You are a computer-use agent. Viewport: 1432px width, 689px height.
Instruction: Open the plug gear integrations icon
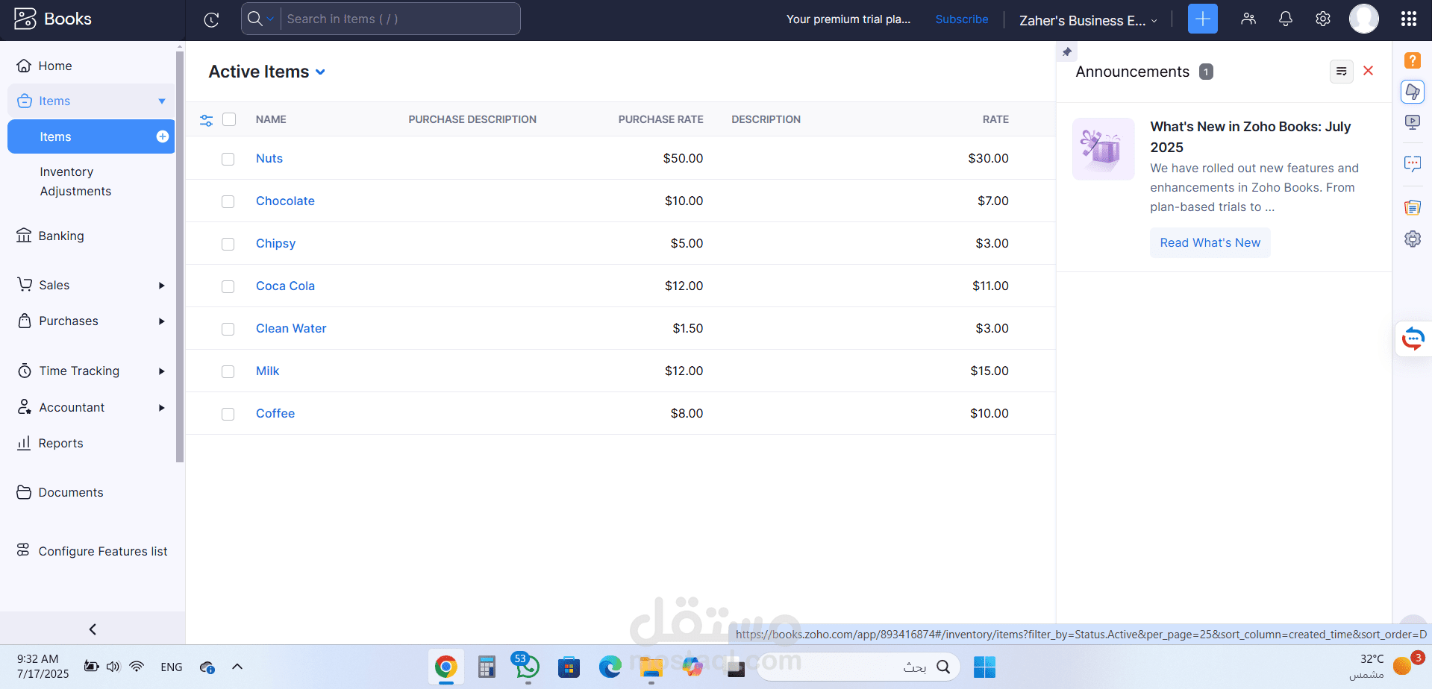pyautogui.click(x=1413, y=239)
